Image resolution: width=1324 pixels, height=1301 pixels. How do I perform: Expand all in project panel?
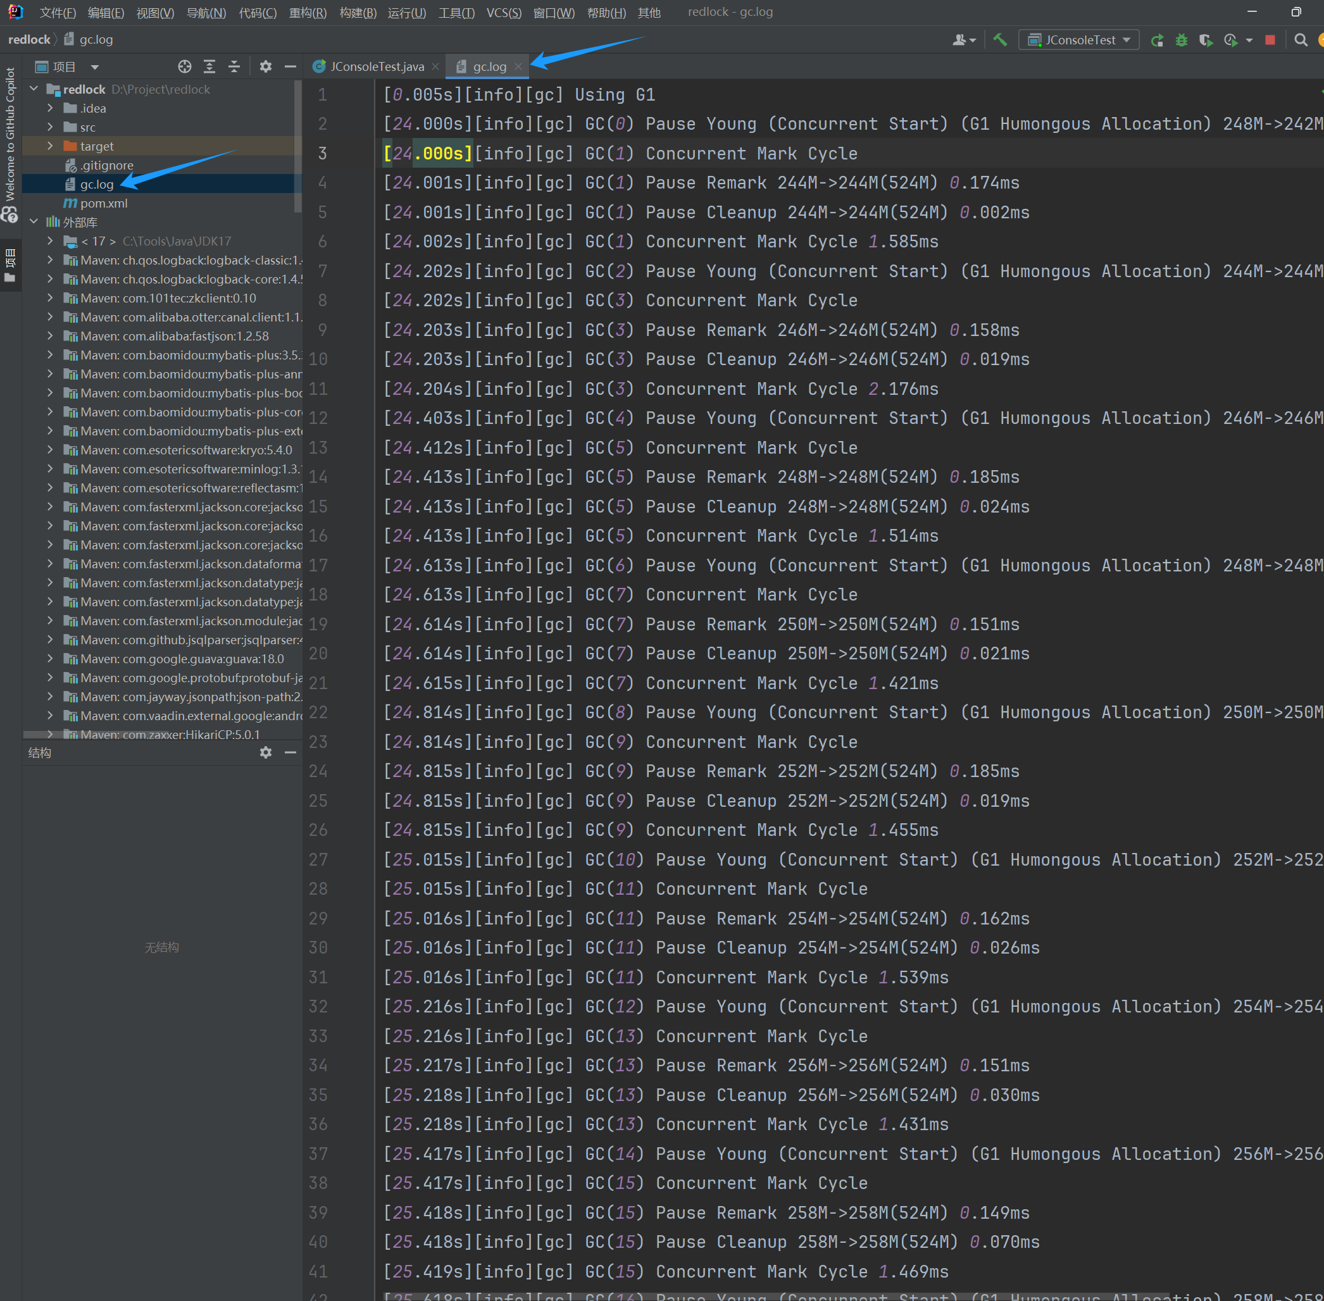click(x=209, y=66)
